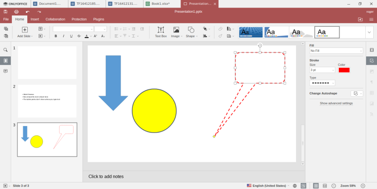Viewport: 377px width, 189px height.
Task: Toggle bold formatting
Action: pyautogui.click(x=56, y=36)
